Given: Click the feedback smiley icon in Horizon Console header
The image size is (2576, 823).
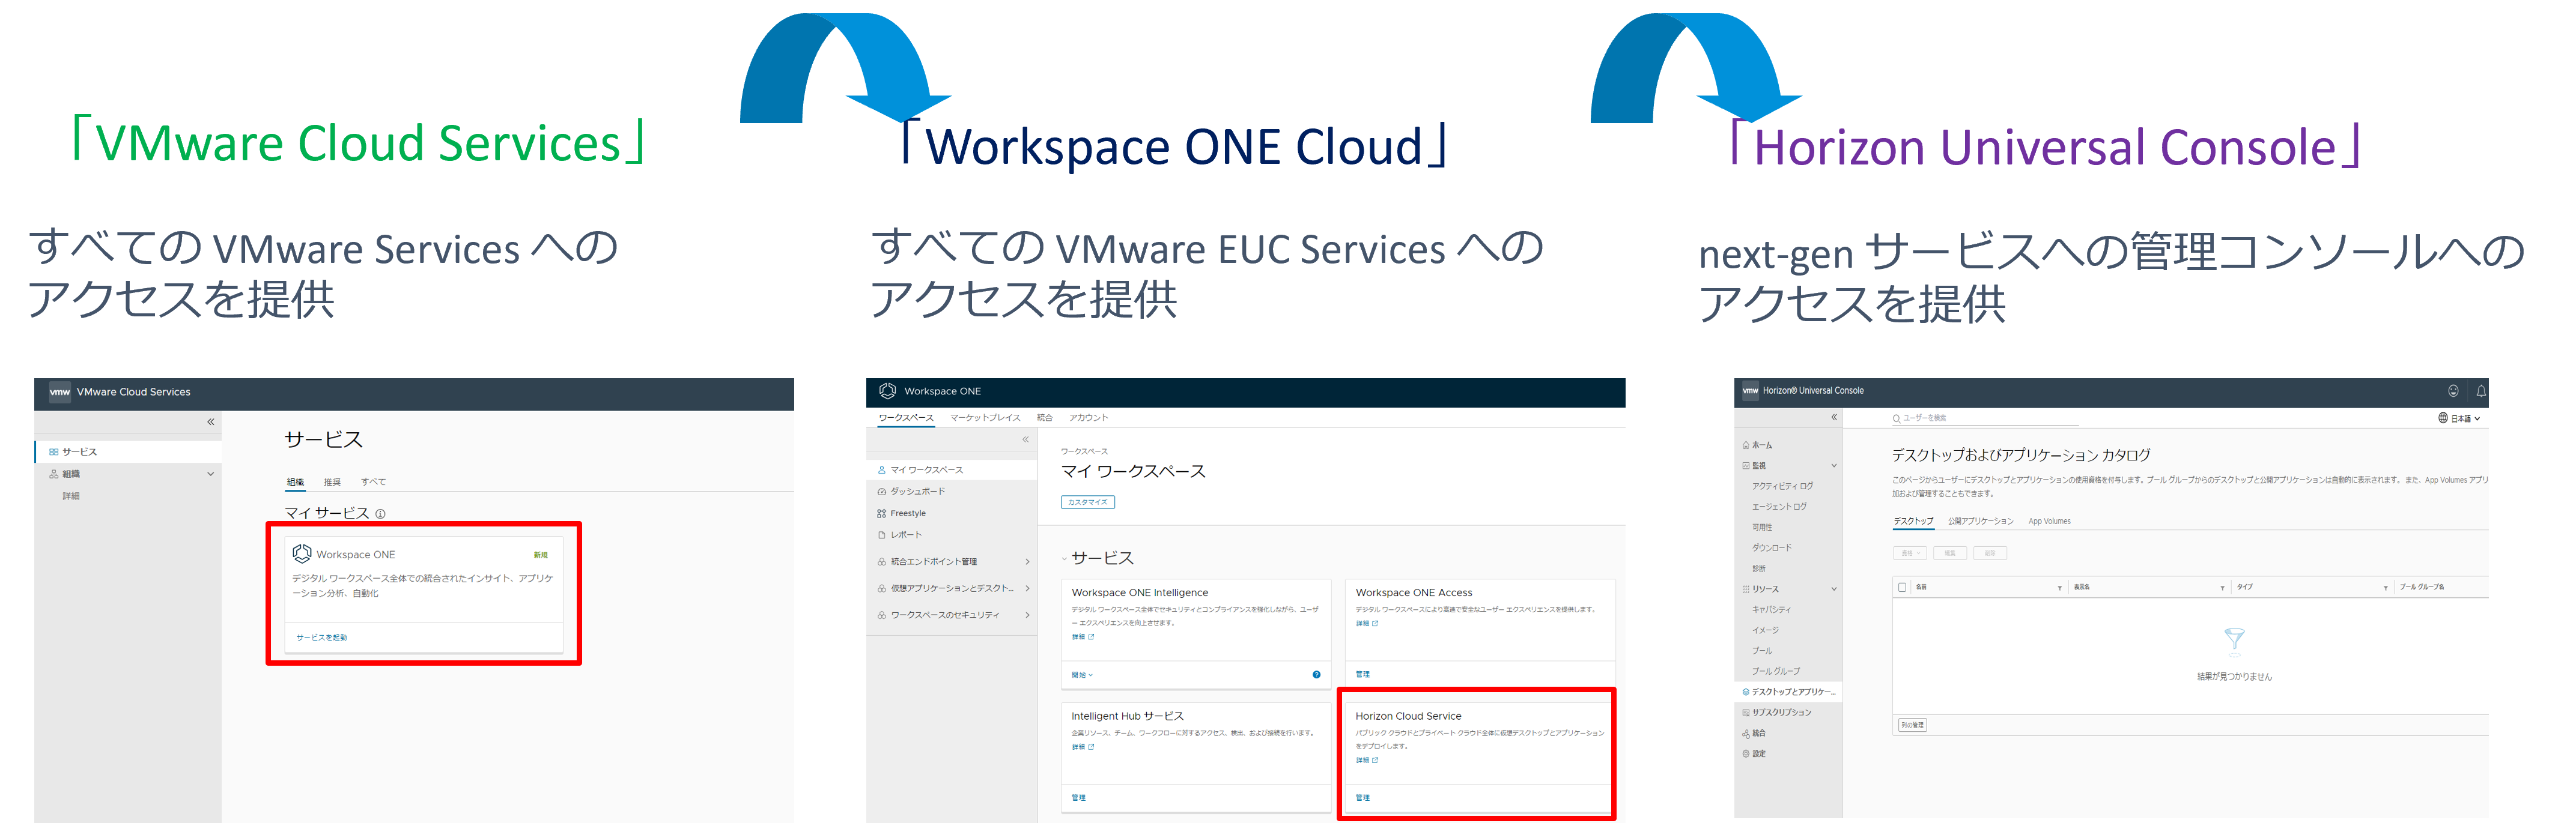Looking at the screenshot, I should coord(2453,391).
